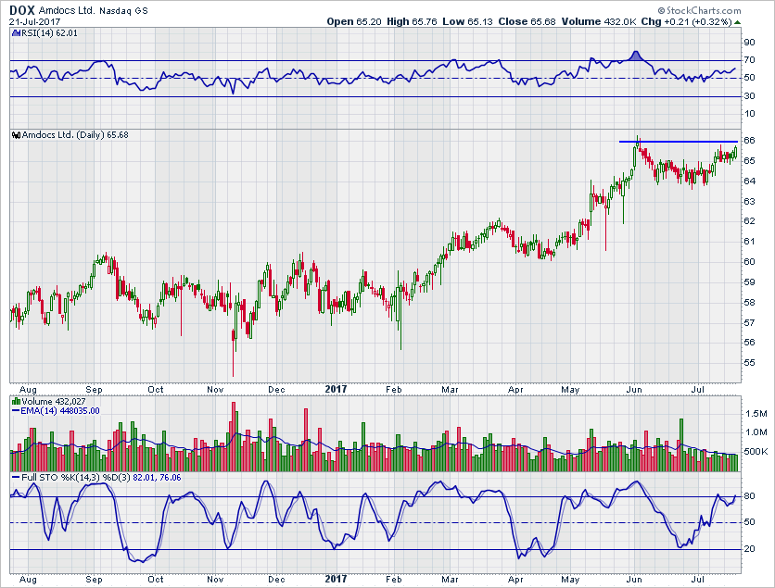The height and width of the screenshot is (588, 775).
Task: Click the Amdocs Ltd. (Daily) 65.68 label
Action: coord(75,135)
